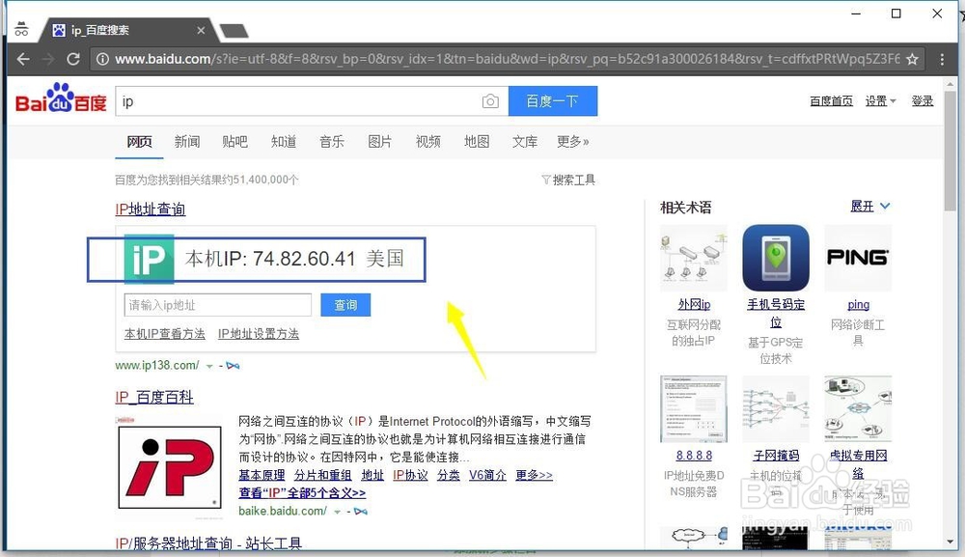Maximize the browser window
Viewport: 965px width, 557px height.
click(896, 14)
